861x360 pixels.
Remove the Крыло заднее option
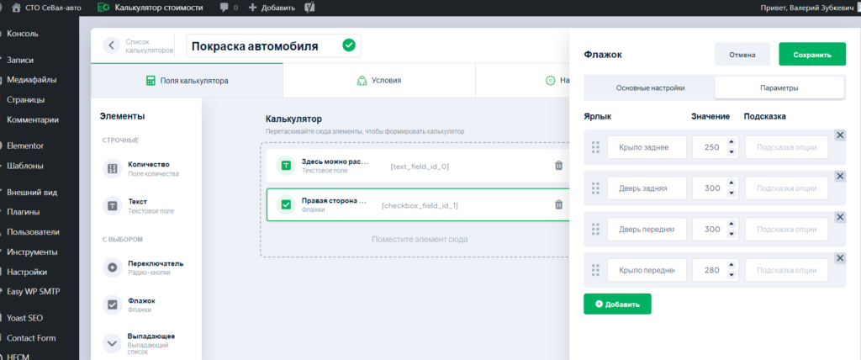click(x=840, y=135)
